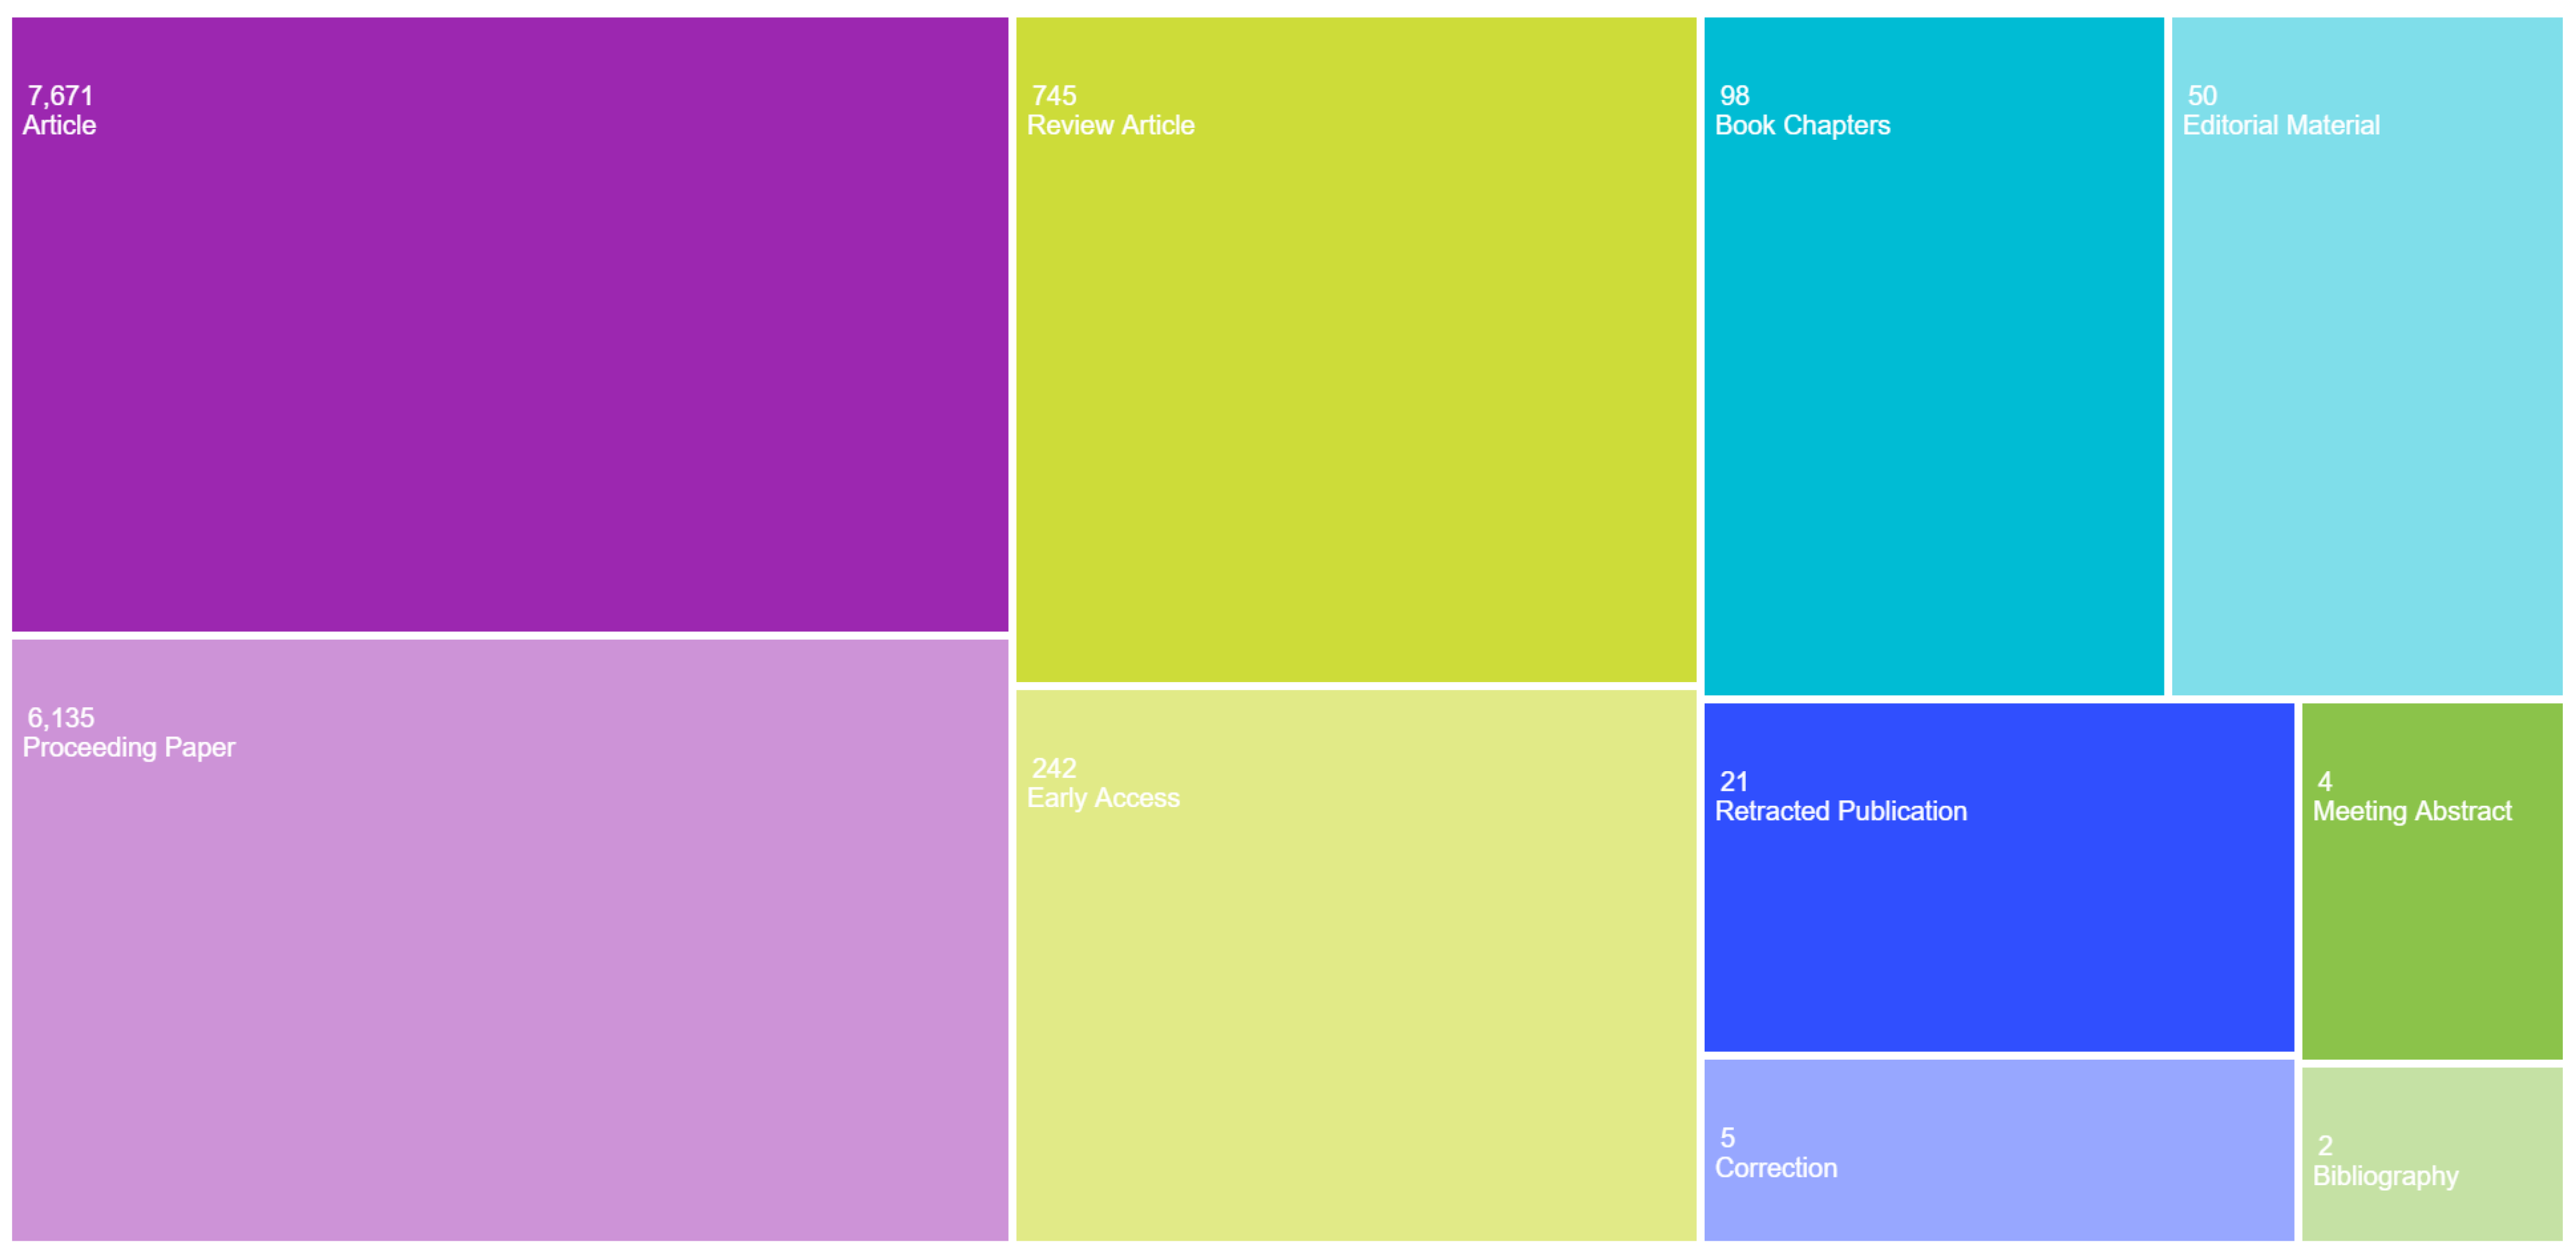Click the Review Article tile
This screenshot has width=2576, height=1255.
tap(1356, 400)
